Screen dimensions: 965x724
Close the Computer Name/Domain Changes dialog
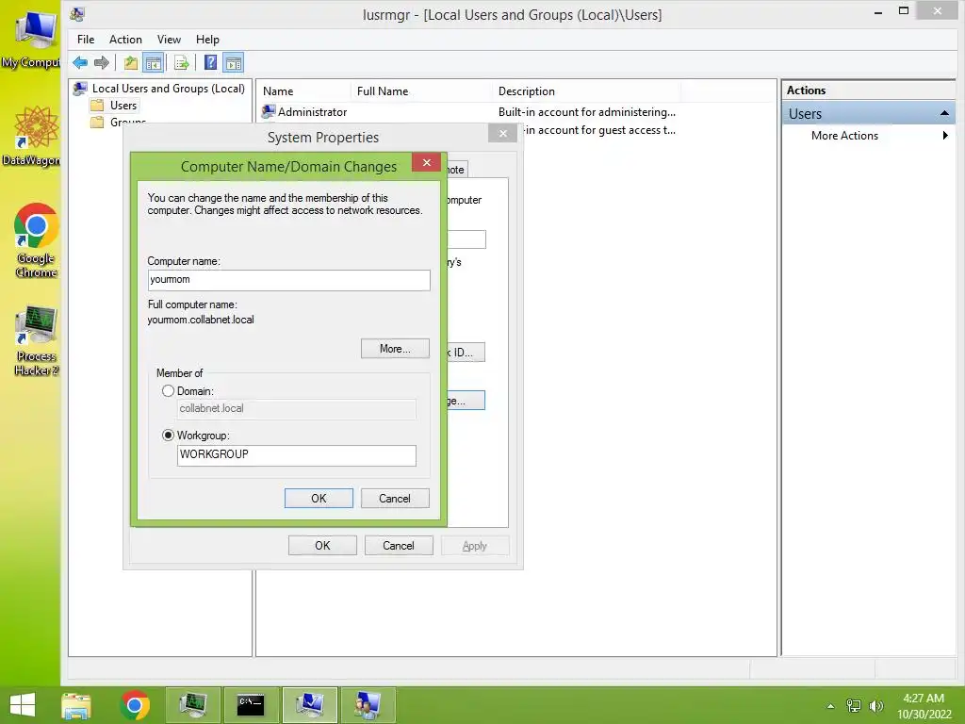[x=427, y=162]
